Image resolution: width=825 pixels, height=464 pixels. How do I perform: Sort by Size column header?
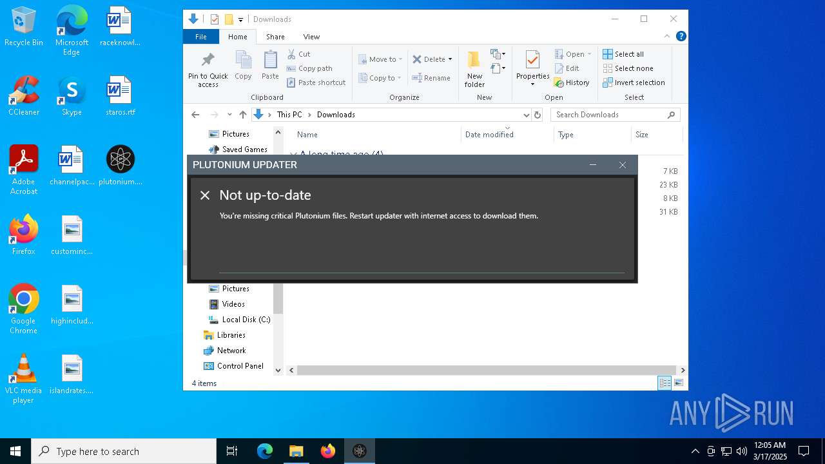[x=642, y=135]
